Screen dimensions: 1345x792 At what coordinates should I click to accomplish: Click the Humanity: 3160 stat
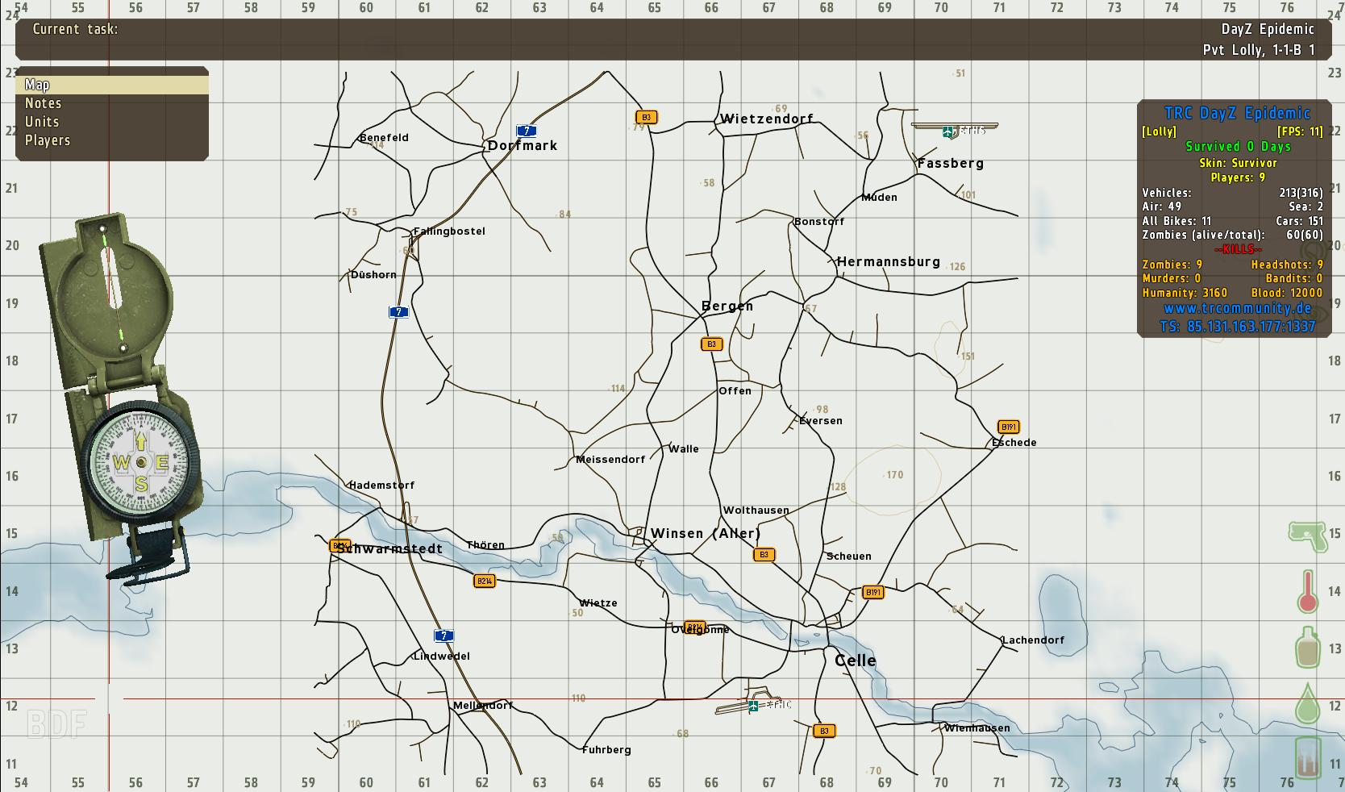1185,294
